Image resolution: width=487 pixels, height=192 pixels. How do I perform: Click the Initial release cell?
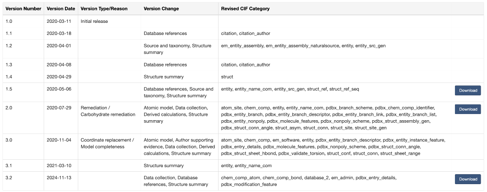point(94,22)
